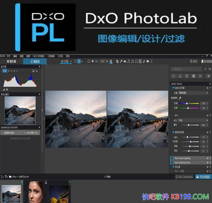Screen dimensions: 212x203
Task: Choose fit-to-screen zoom icon
Action: pos(89,62)
